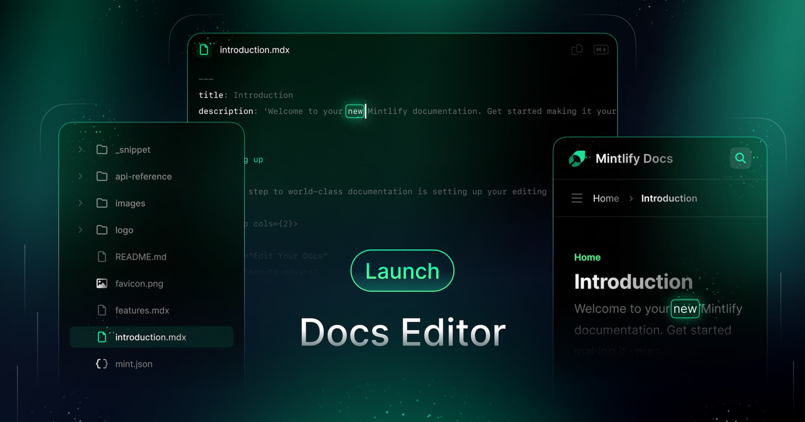Select introduction.mdx in the file tree
This screenshot has height=422, width=805.
[151, 337]
